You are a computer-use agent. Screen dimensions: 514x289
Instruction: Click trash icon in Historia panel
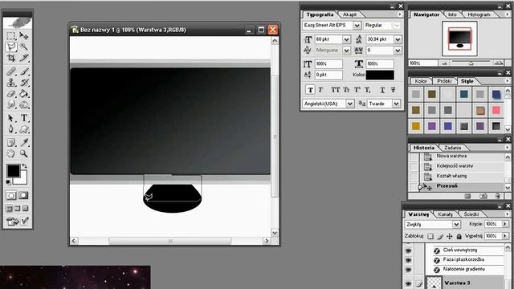498,196
